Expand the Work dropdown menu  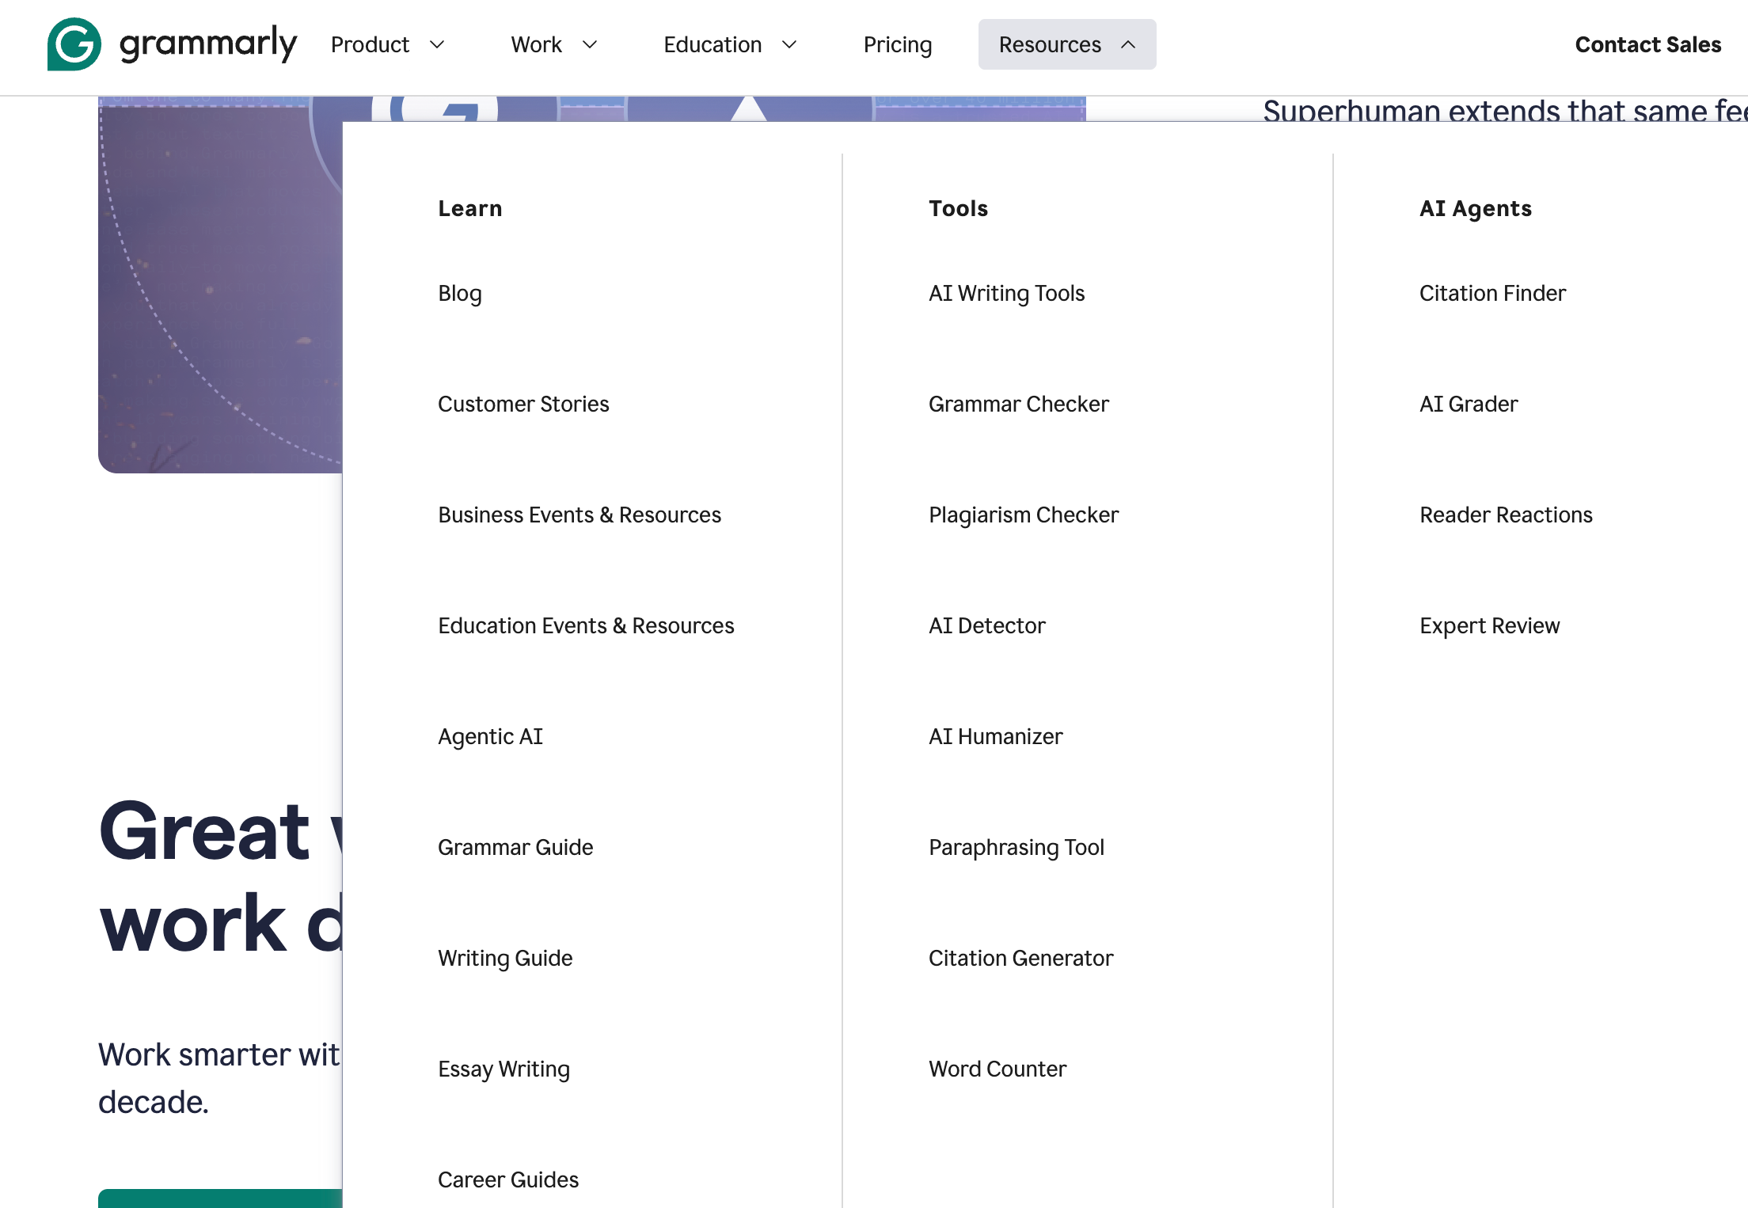point(554,44)
